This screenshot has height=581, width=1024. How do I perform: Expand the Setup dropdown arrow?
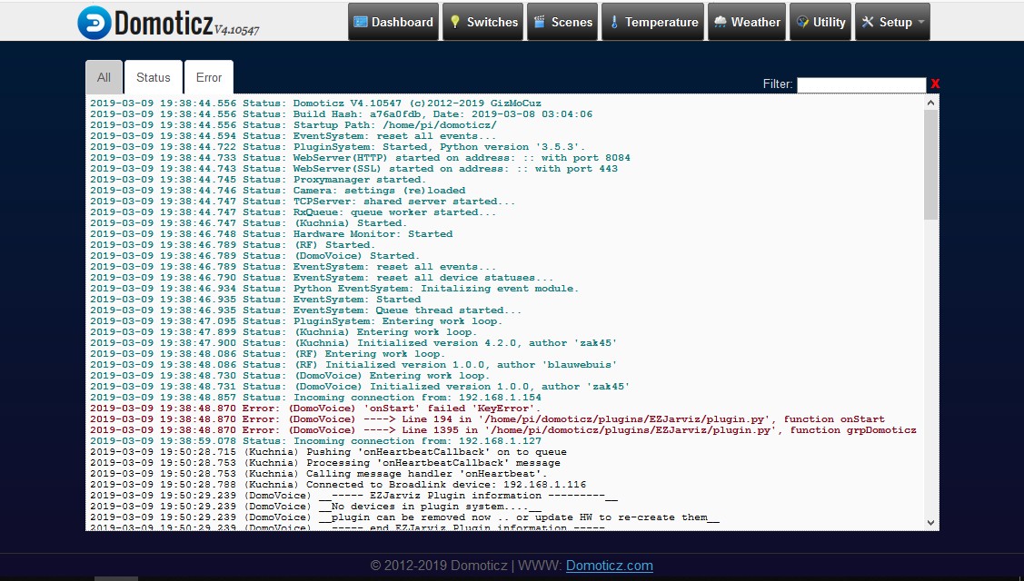[x=921, y=23]
